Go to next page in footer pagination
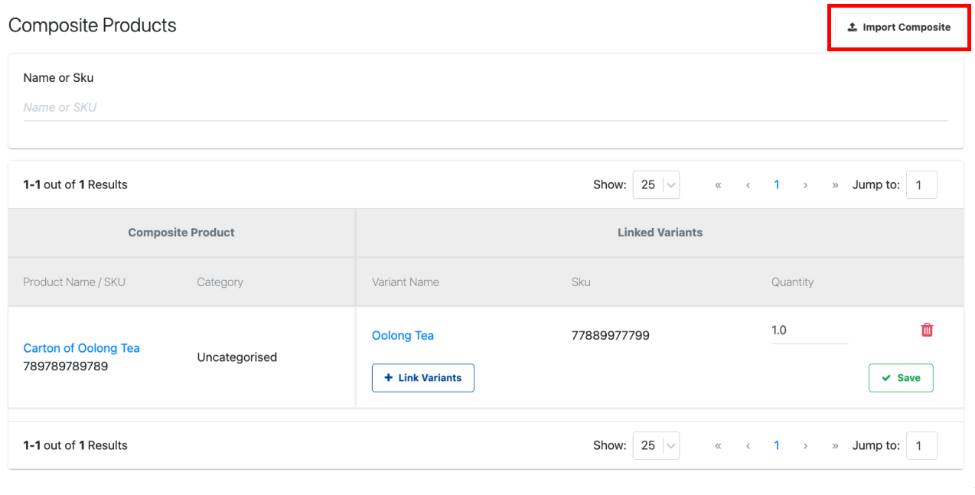975x495 pixels. click(805, 445)
